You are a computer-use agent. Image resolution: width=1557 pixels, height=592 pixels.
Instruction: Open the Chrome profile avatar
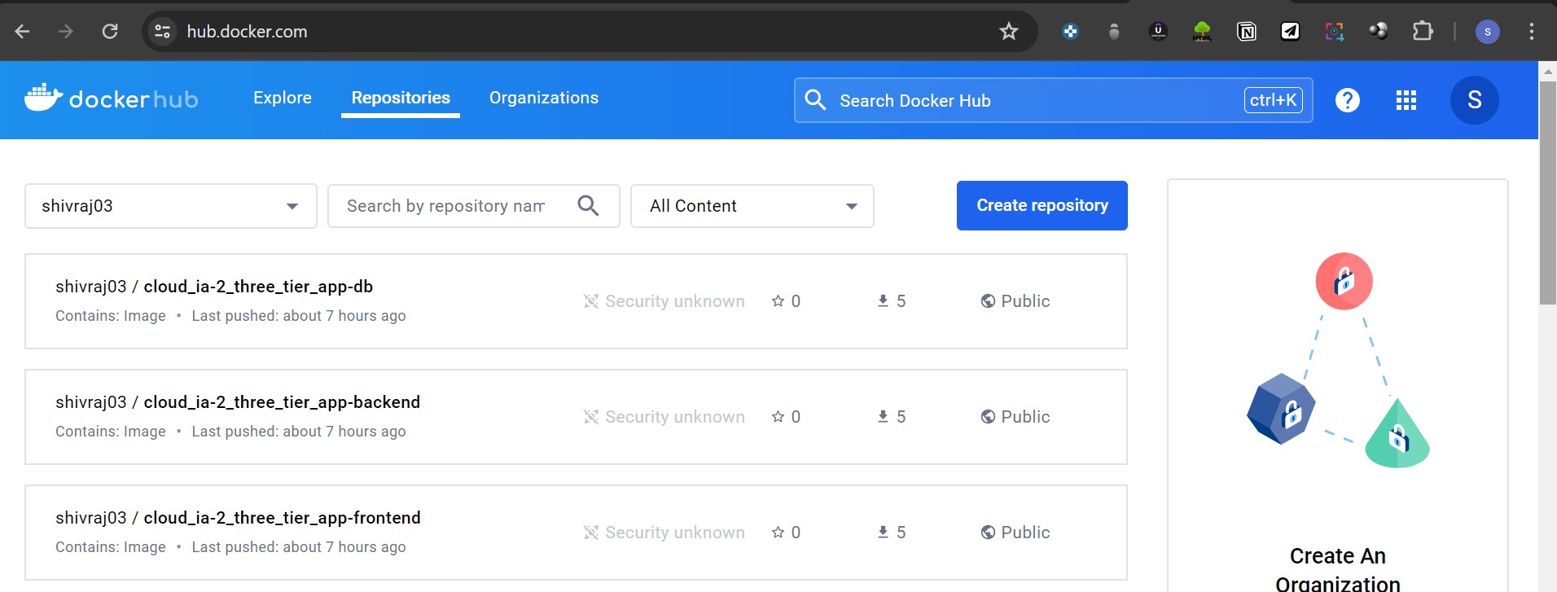click(1487, 32)
